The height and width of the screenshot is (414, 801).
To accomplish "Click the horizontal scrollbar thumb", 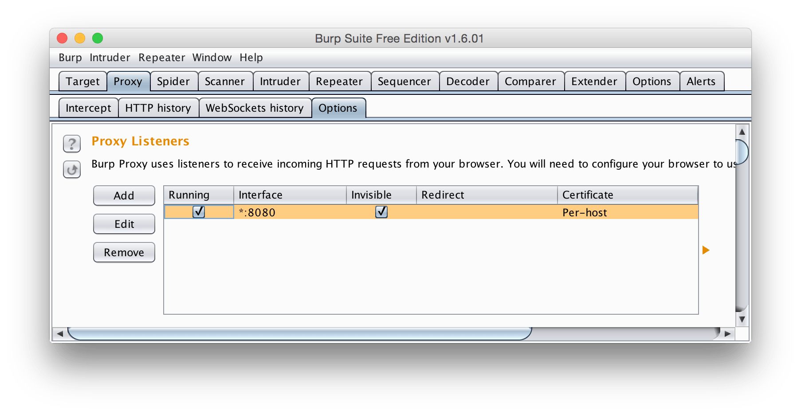I will [x=299, y=334].
